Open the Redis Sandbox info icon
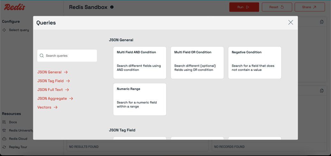The image size is (331, 156). [x=112, y=7]
